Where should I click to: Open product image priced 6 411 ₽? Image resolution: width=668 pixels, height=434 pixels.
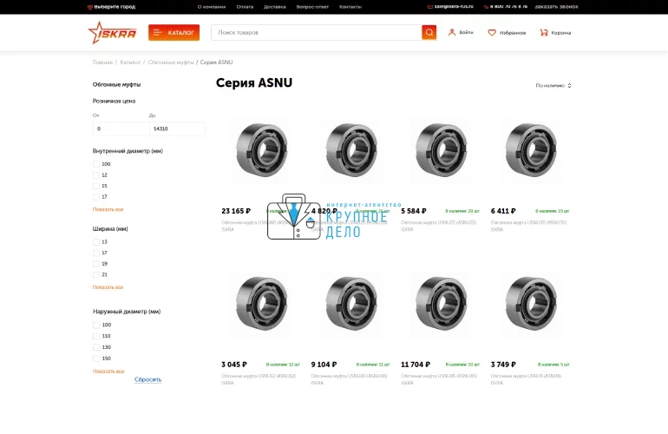pyautogui.click(x=531, y=150)
